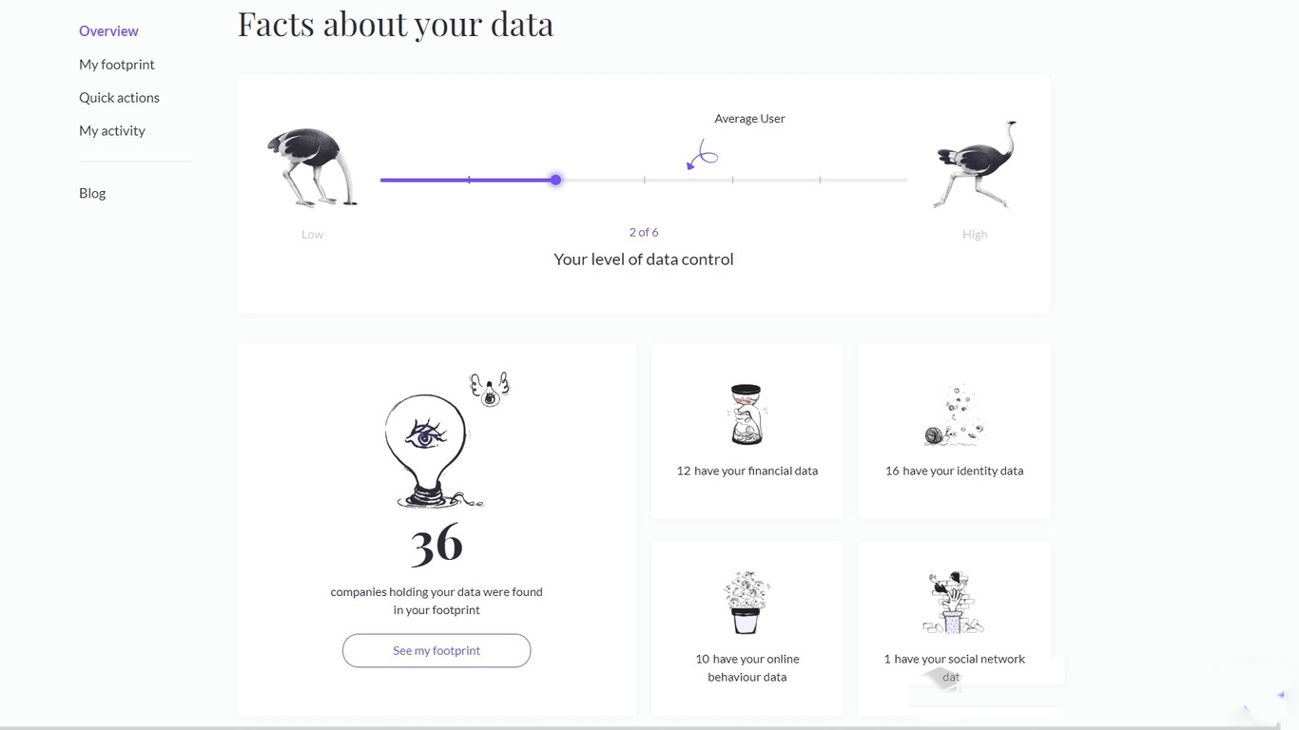Click the small flying lightbulb icon
The image size is (1299, 730).
pos(490,390)
